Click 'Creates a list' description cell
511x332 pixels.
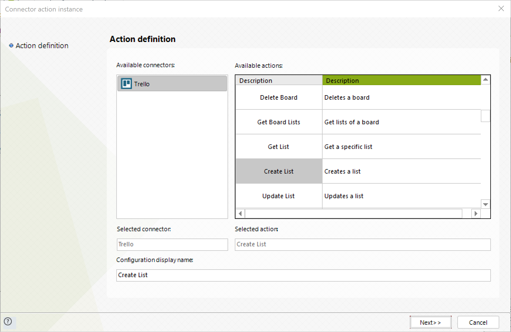coord(401,171)
